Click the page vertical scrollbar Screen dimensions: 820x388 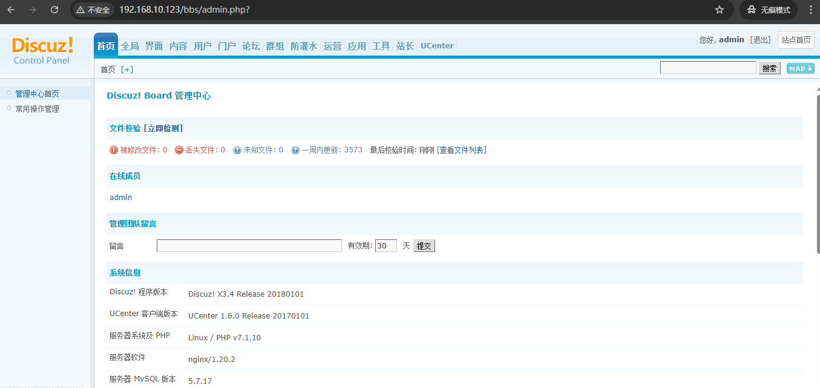tap(817, 175)
